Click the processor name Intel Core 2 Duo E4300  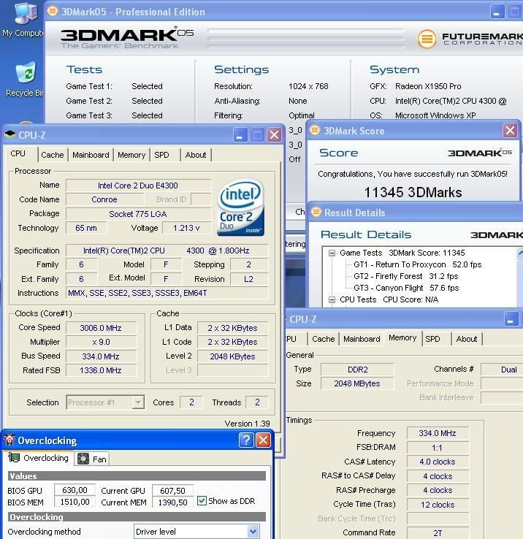[138, 186]
